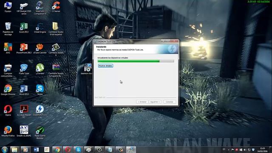Viewport: 272px width, 153px height.
Task: Click the Show desktop strip on taskbar
Action: tap(271, 150)
